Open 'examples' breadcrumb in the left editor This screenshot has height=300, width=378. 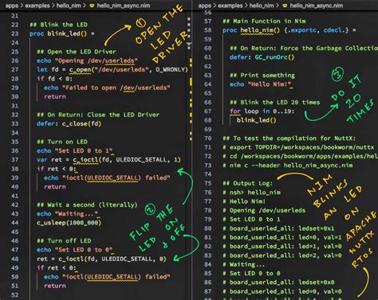pos(37,6)
